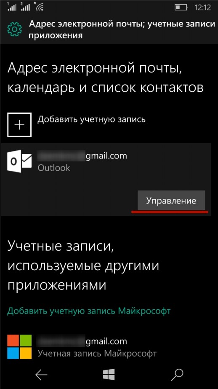
Task: Tap the header title Адрес электронной почты; учетные записи
Action: [x=122, y=24]
